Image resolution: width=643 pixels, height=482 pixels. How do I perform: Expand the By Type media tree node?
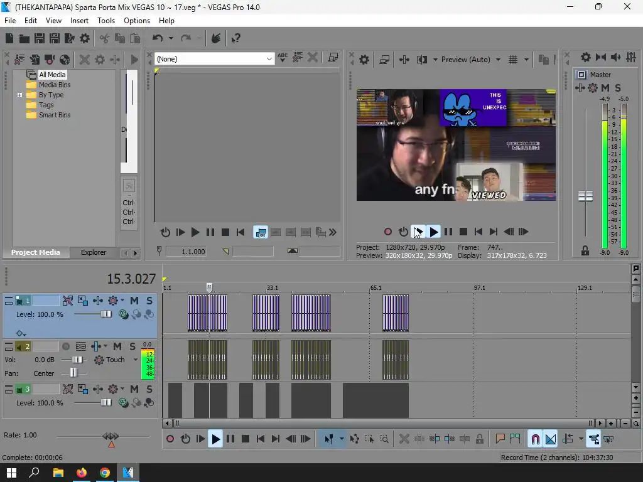point(19,95)
